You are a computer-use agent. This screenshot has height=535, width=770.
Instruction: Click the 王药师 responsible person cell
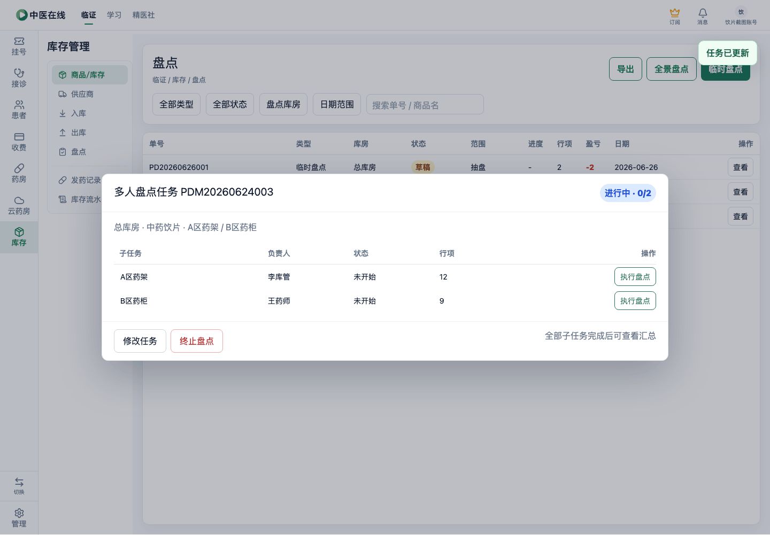tap(279, 301)
